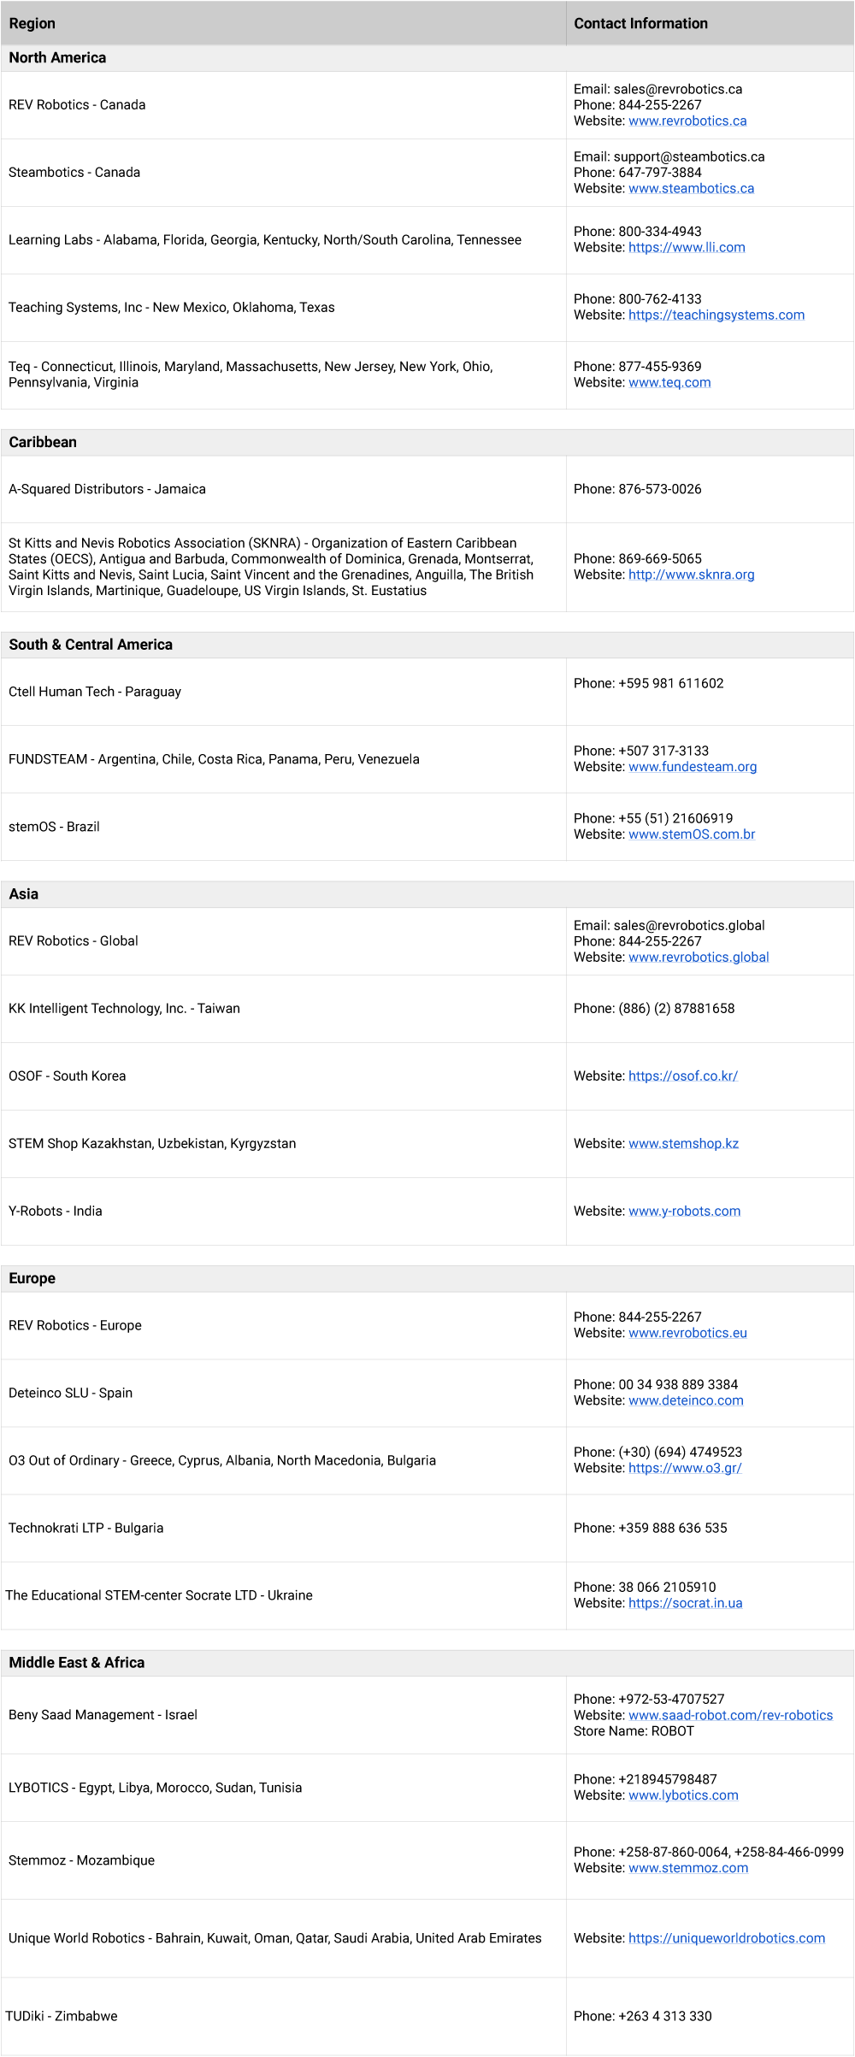Click the www.steambotics.ca link

[x=691, y=188]
